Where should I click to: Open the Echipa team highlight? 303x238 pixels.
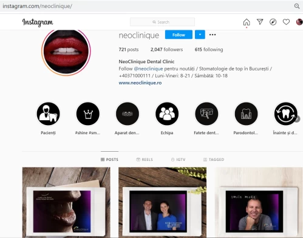[x=167, y=114]
